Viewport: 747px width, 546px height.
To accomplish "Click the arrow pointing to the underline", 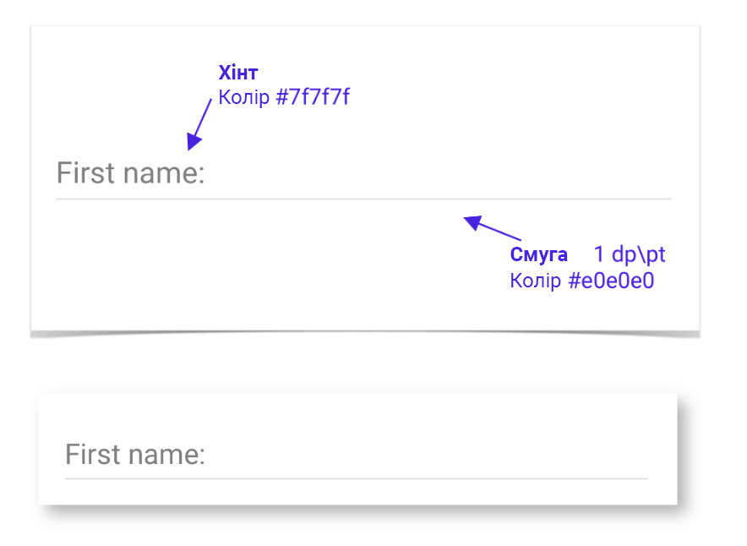I will pos(492,227).
